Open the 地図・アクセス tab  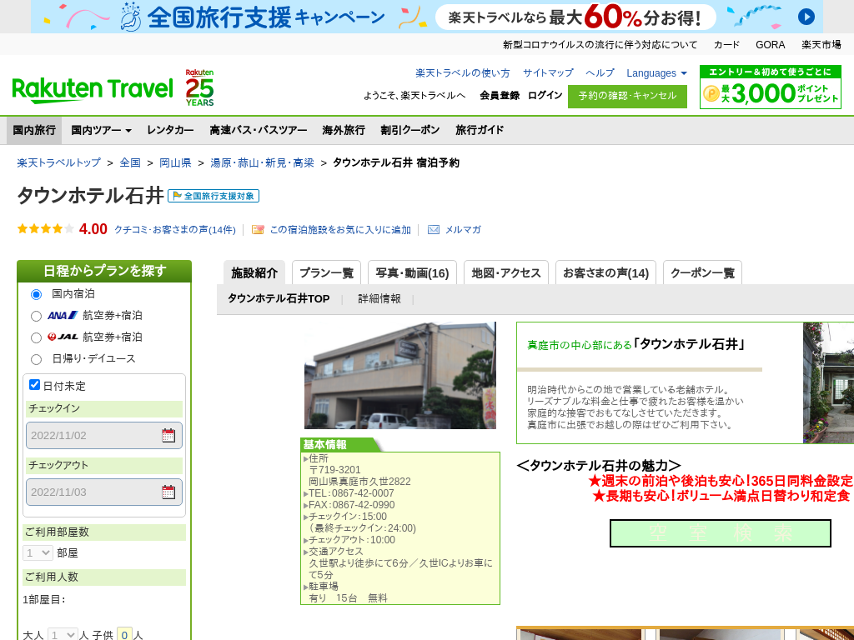[506, 272]
